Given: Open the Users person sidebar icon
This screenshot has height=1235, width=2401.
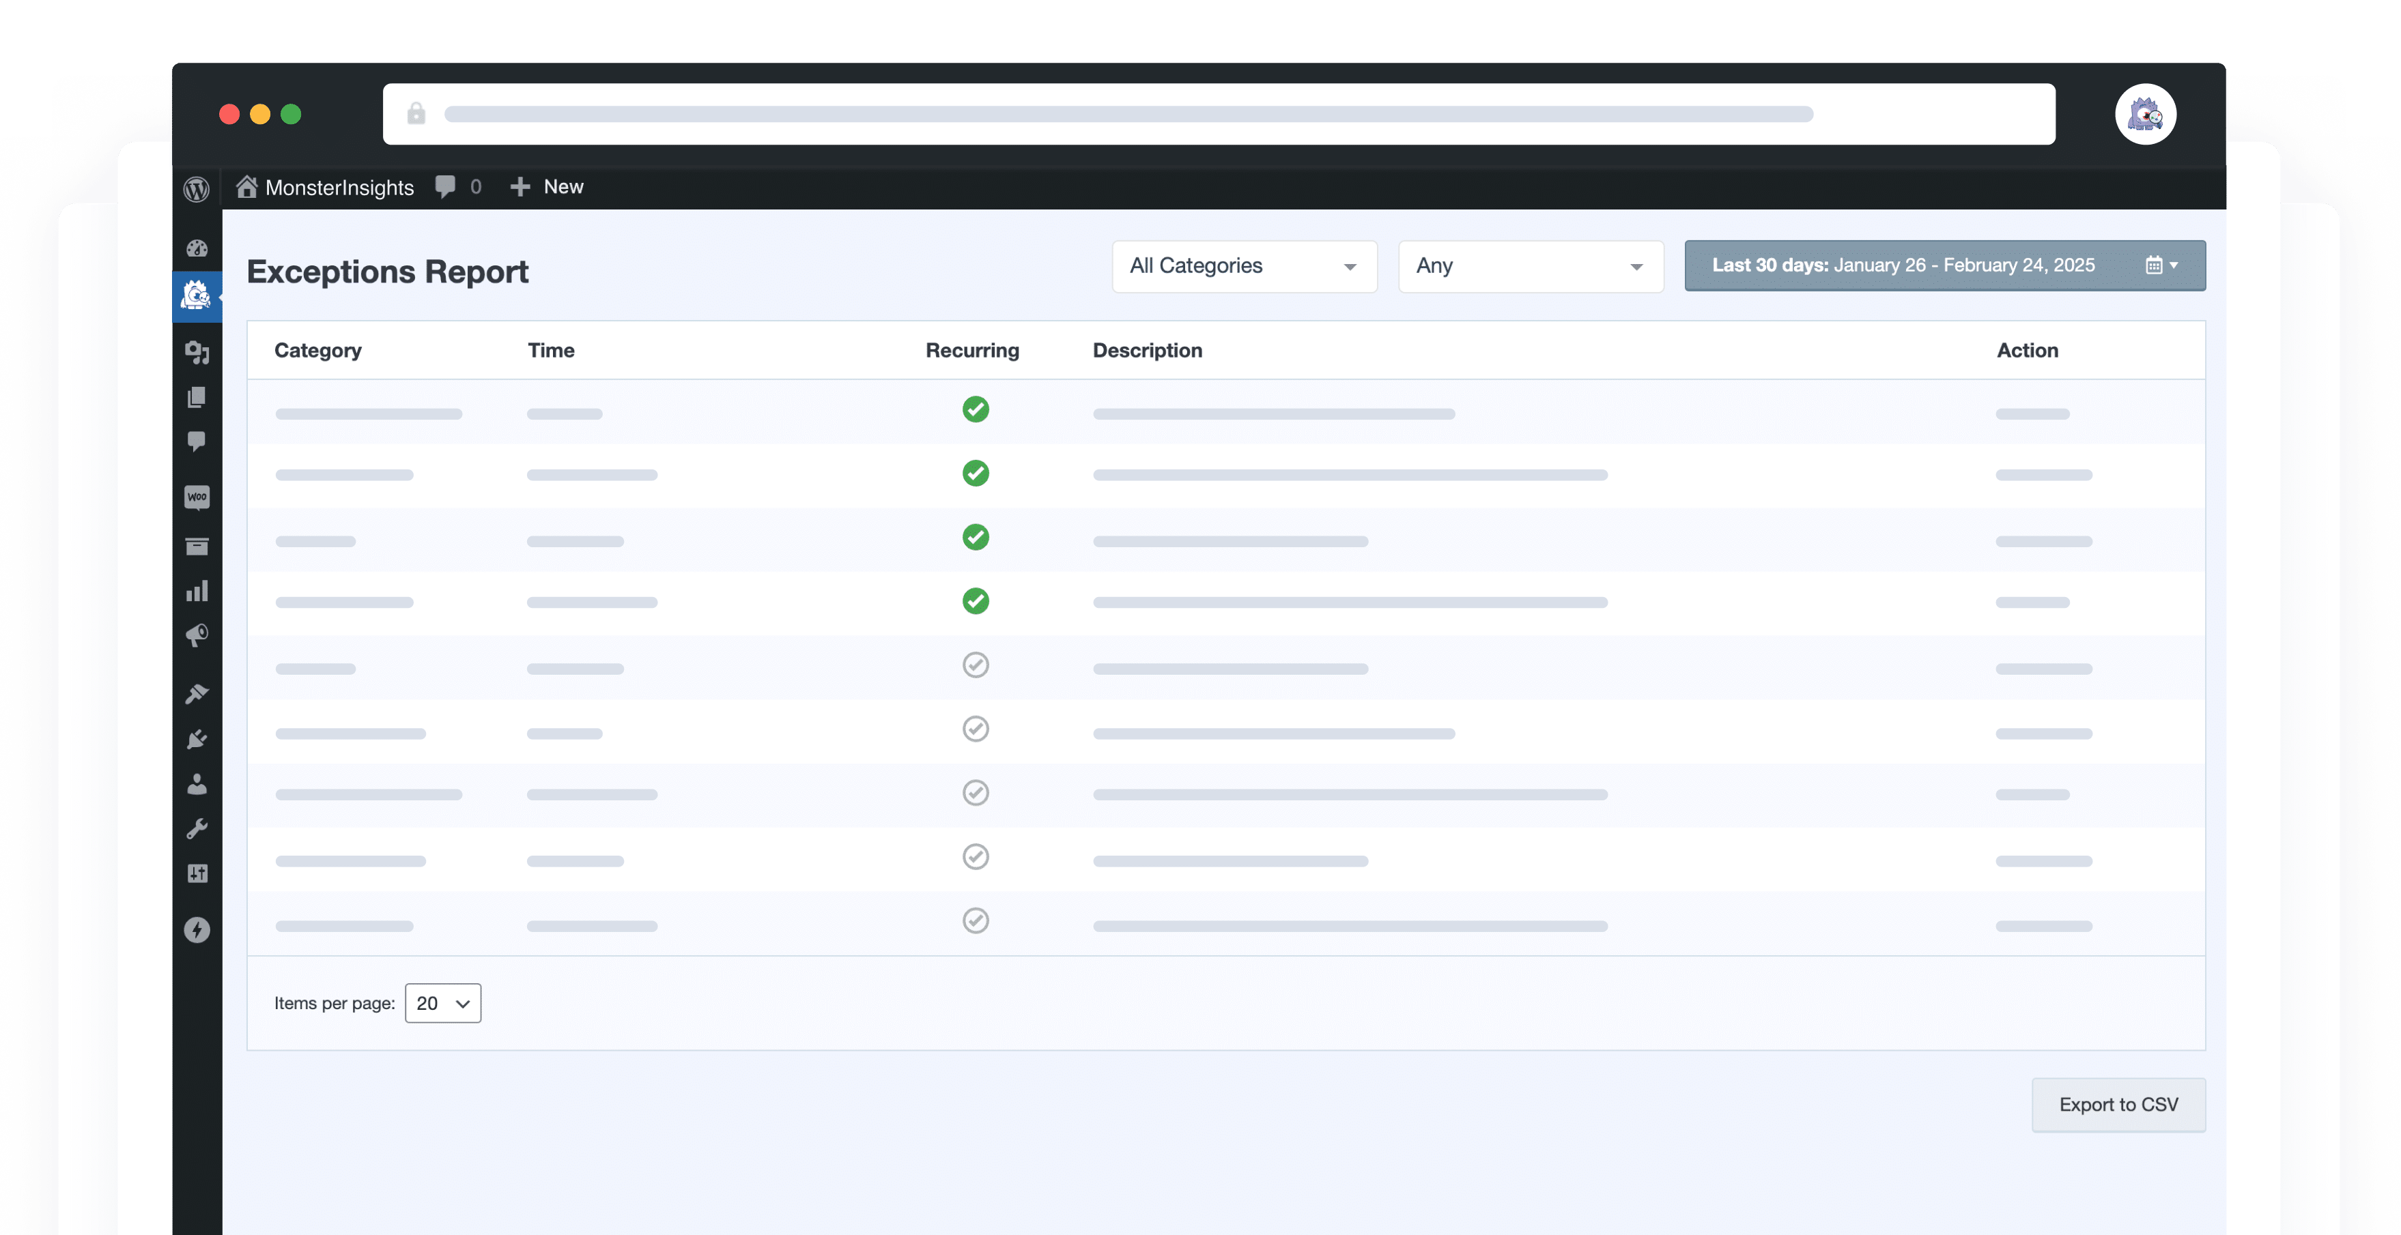Looking at the screenshot, I should 197,784.
